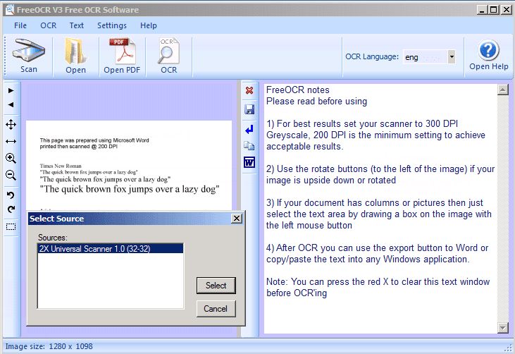Select the fit-width horizontal arrow icon
The height and width of the screenshot is (354, 515).
click(11, 141)
